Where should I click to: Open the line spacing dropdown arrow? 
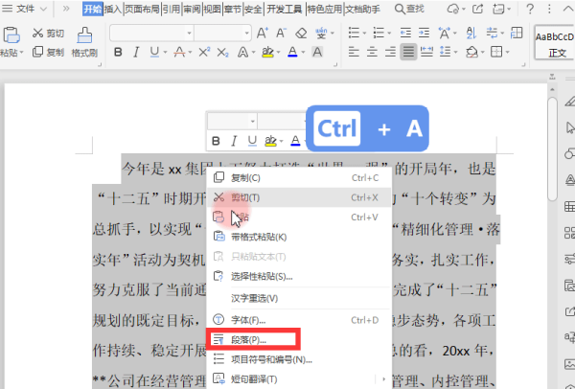coord(455,53)
